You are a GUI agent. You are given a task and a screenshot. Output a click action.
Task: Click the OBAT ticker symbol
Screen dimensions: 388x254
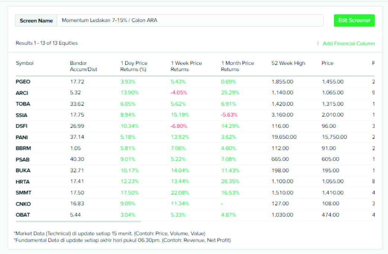[23, 215]
